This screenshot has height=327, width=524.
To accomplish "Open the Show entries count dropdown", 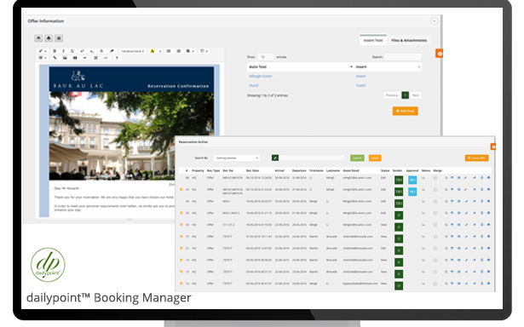I will (x=266, y=57).
